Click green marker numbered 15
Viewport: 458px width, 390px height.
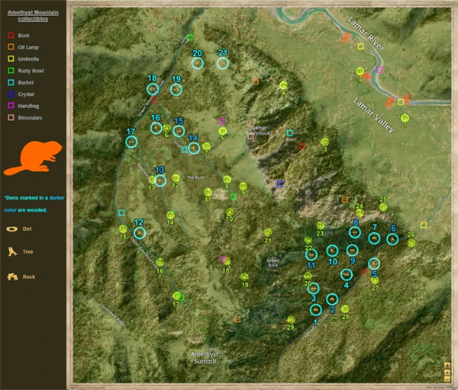click(123, 229)
